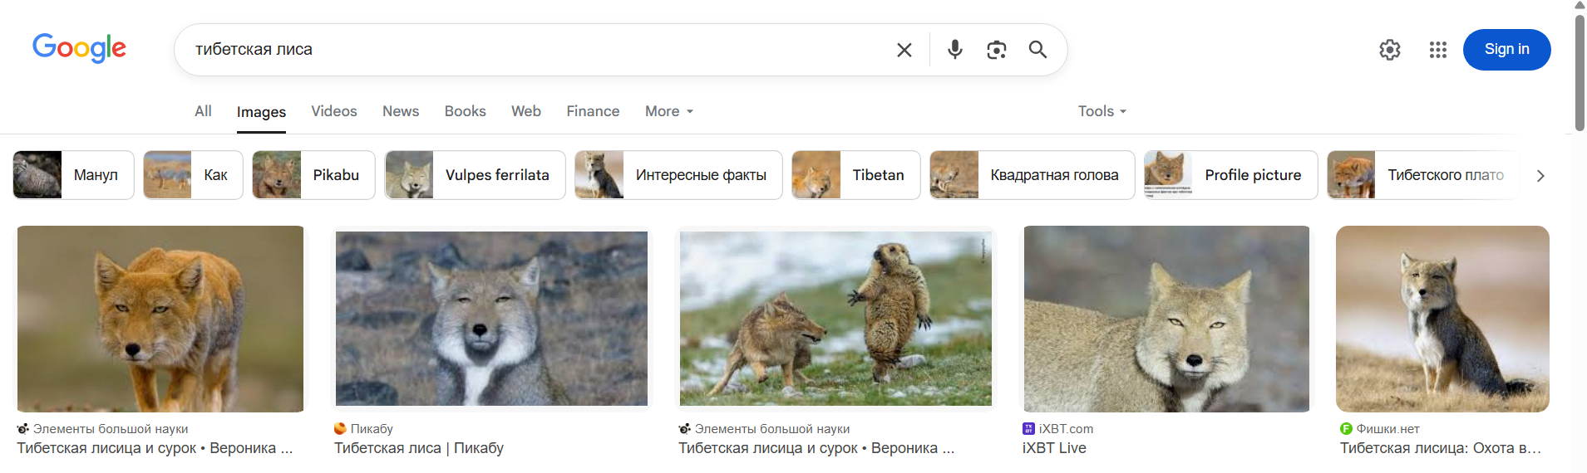Viewport: 1587px width, 473px height.
Task: Open the Google apps grid
Action: (1437, 50)
